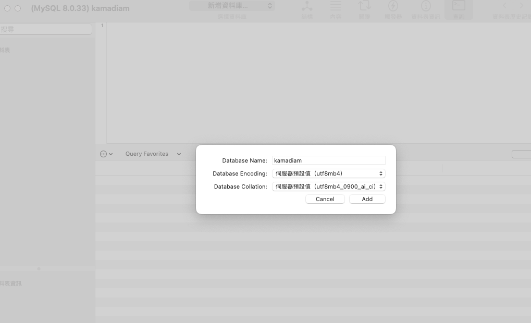Click line 1 in the query editor
This screenshot has height=323, width=531.
[x=318, y=26]
